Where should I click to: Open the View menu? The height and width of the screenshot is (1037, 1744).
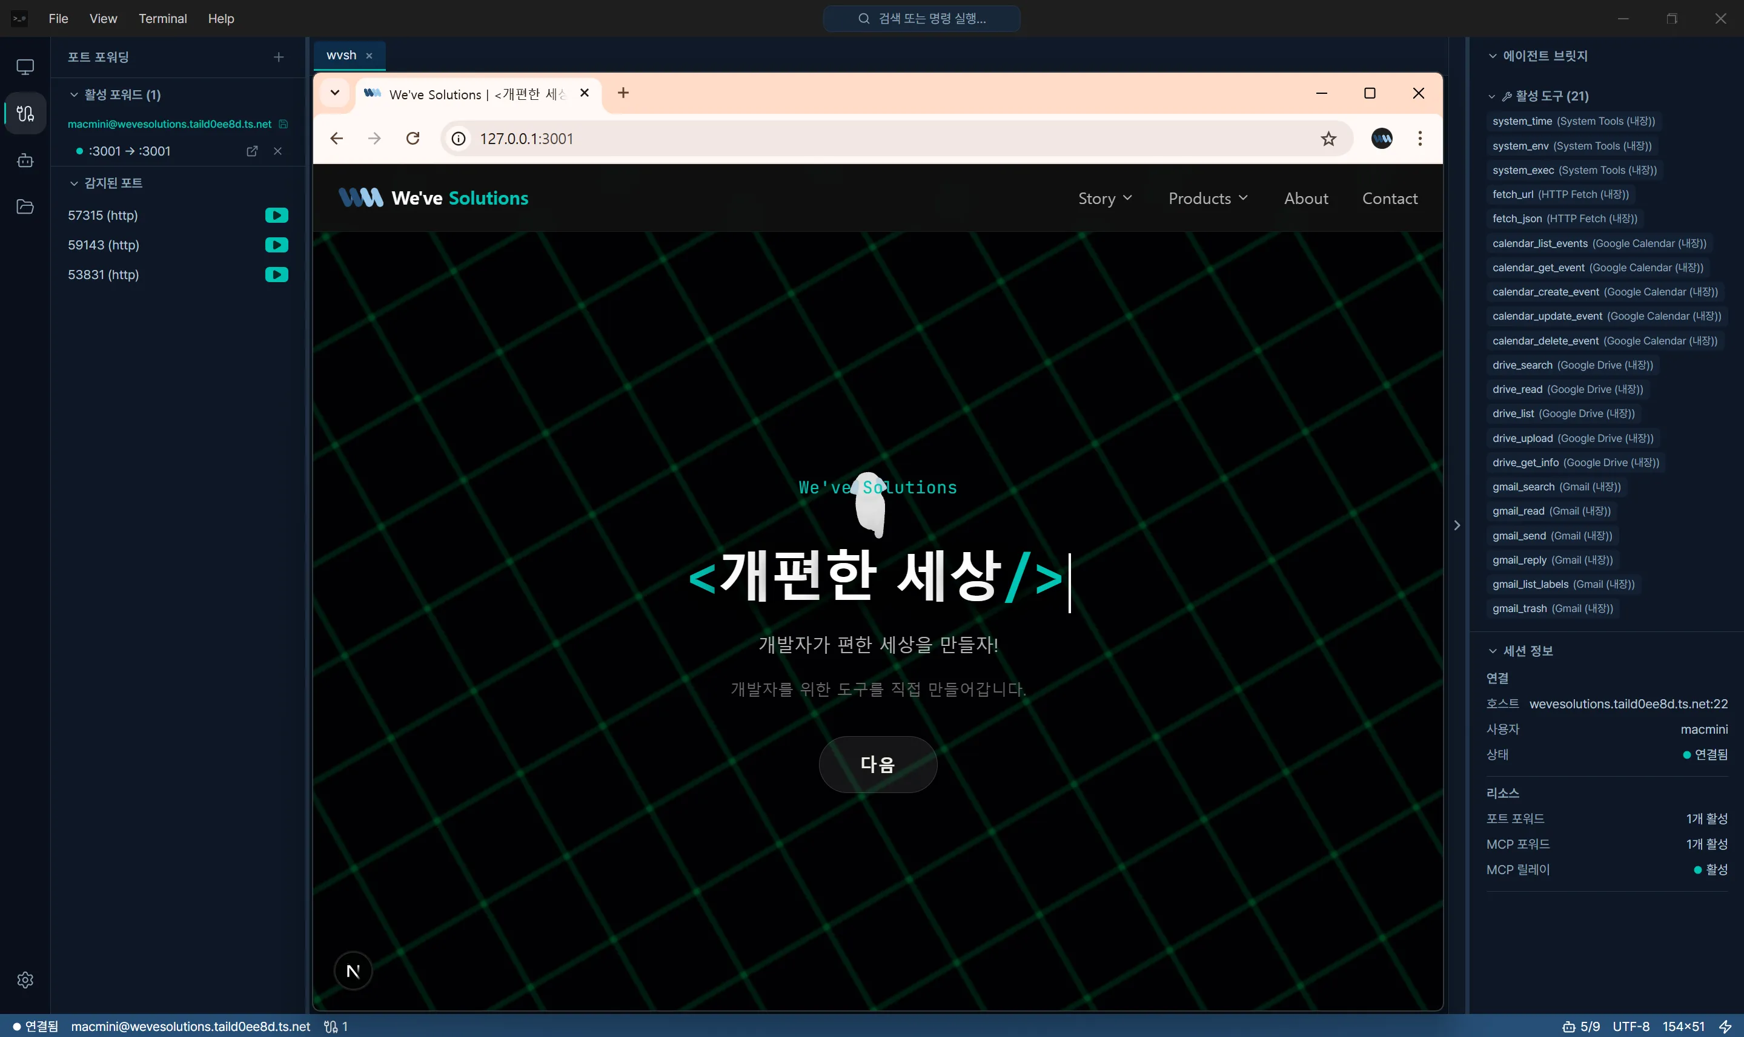click(103, 19)
